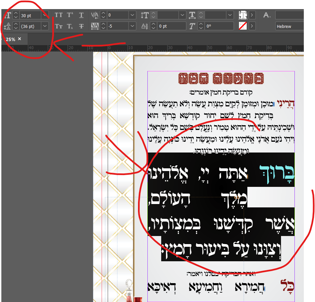Click the horizontal ruler
Image resolution: width=315 pixels, height=302 pixels.
[x=152, y=48]
